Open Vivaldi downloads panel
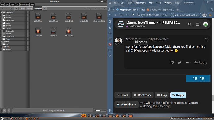 110,28
